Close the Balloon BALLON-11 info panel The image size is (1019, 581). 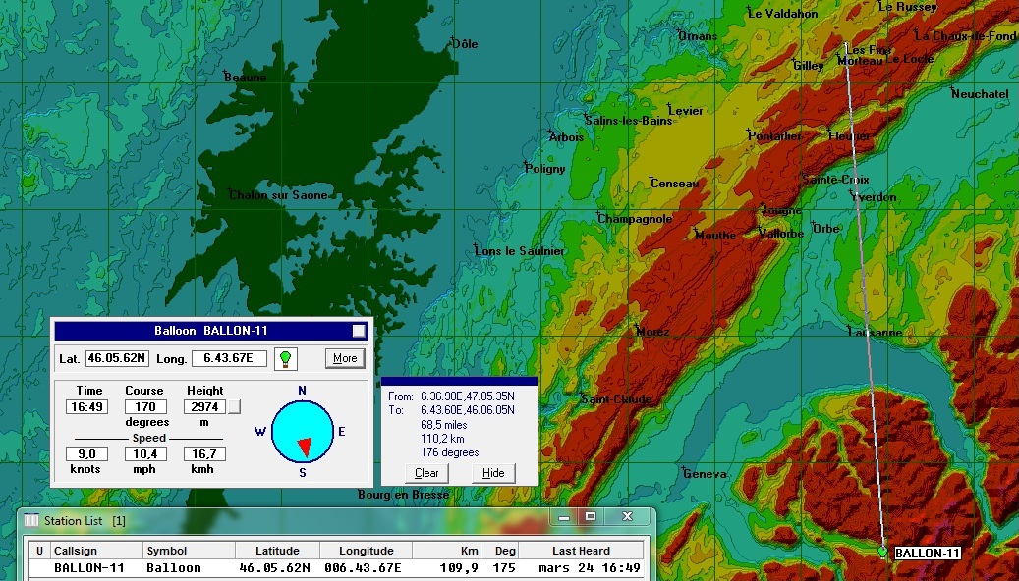(359, 331)
